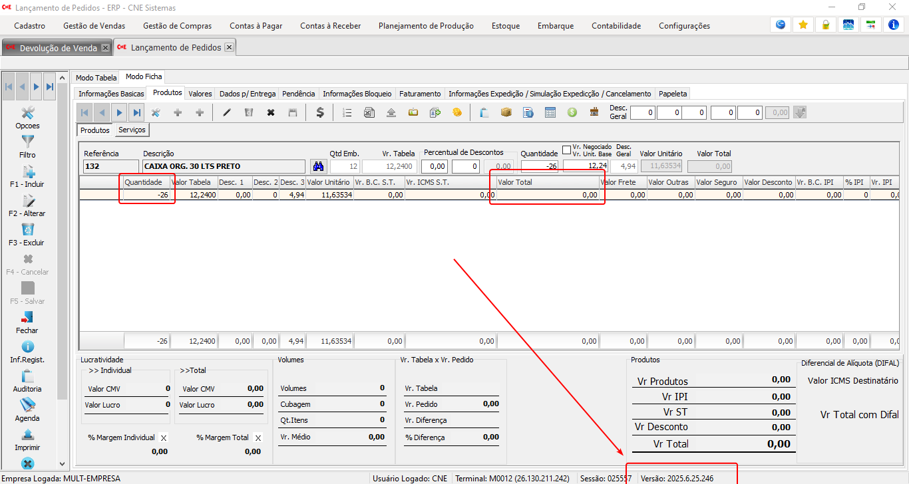Screen dimensions: 909x484
Task: Open Auditoria clipboard icon
Action: pyautogui.click(x=28, y=376)
